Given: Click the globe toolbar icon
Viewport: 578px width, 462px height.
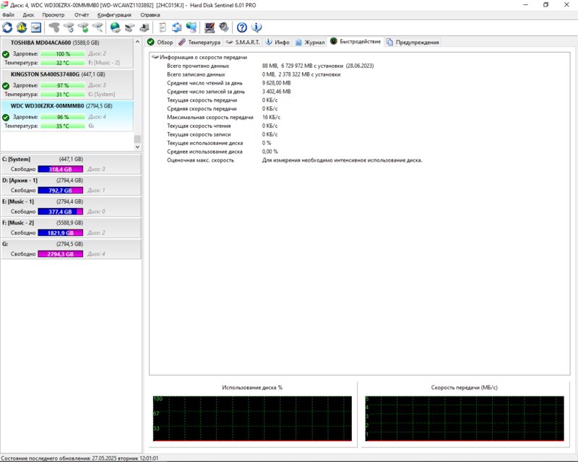Looking at the screenshot, I should pos(116,27).
